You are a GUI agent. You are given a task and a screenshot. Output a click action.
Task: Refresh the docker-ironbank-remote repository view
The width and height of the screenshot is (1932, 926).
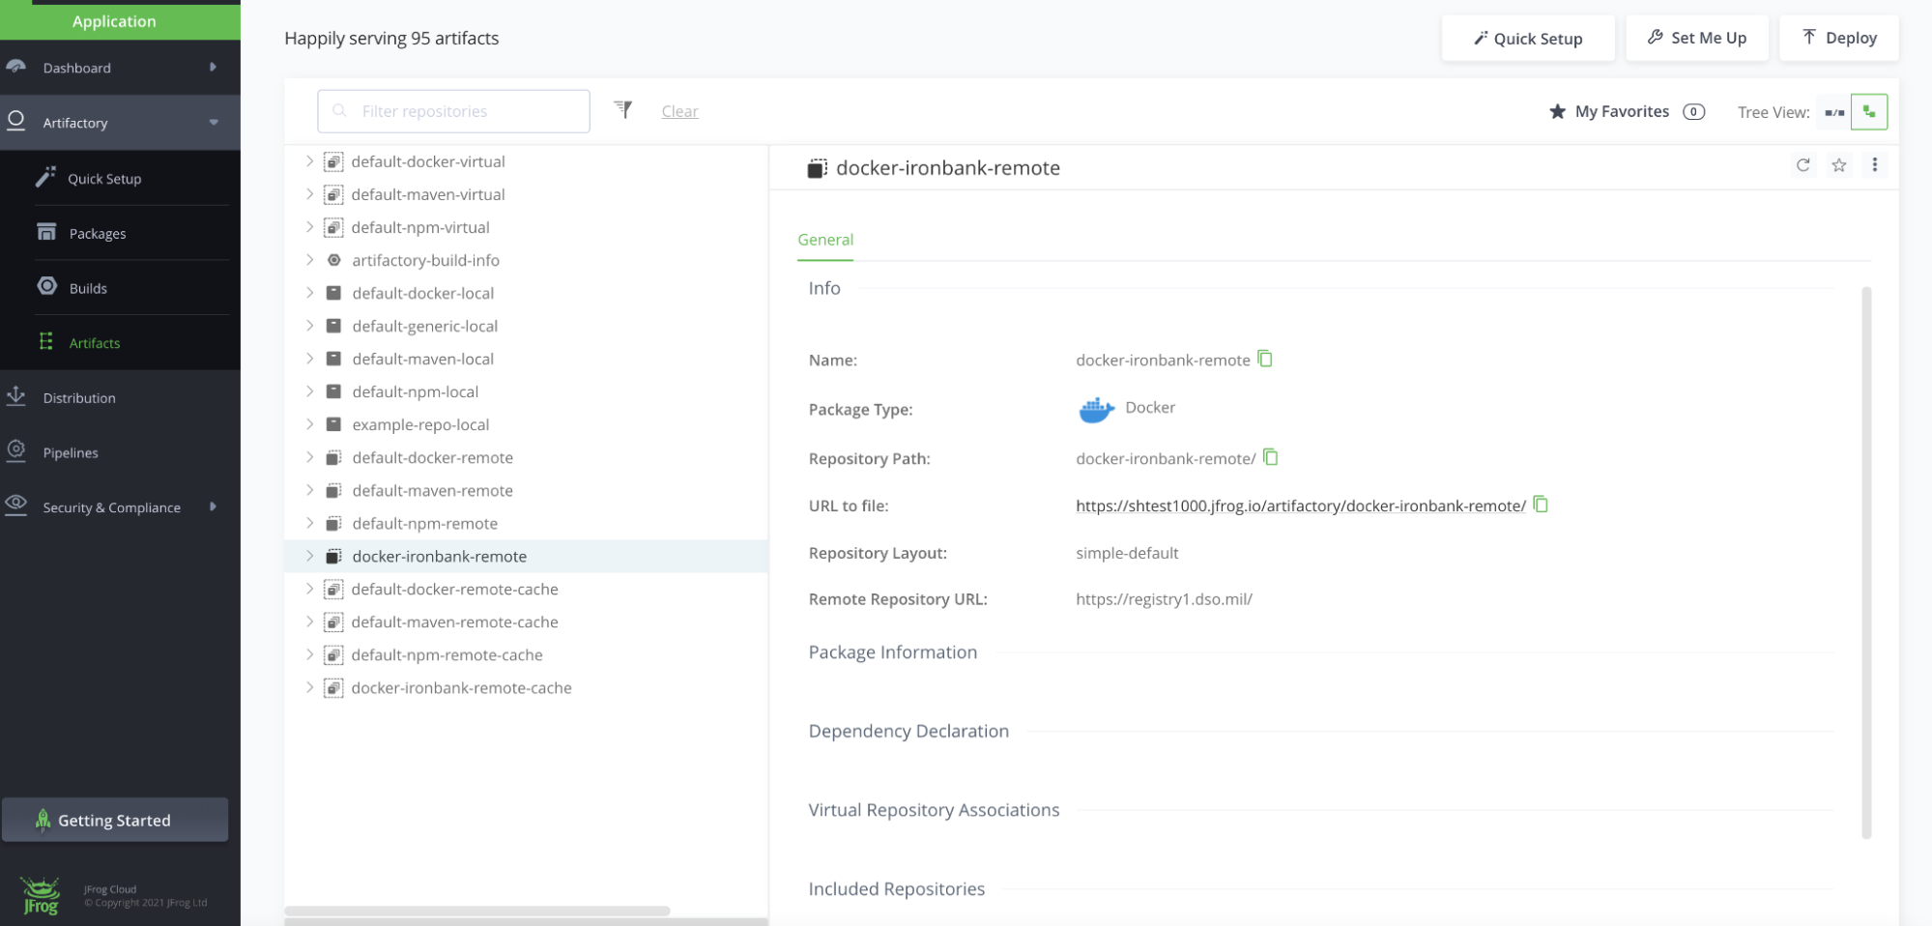click(1802, 165)
